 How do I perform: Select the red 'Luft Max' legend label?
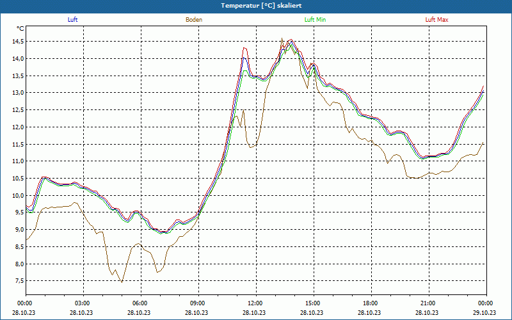[436, 20]
